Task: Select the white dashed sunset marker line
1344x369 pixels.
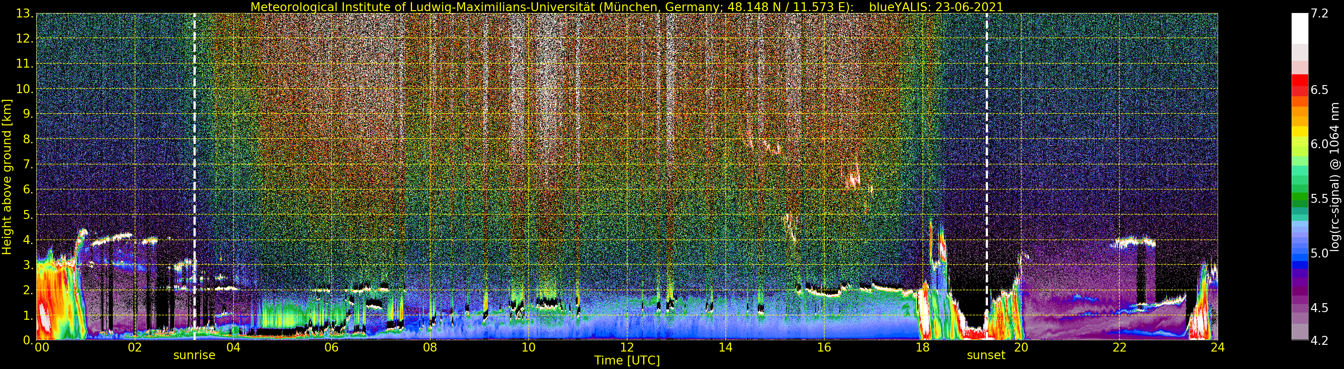Action: click(987, 176)
